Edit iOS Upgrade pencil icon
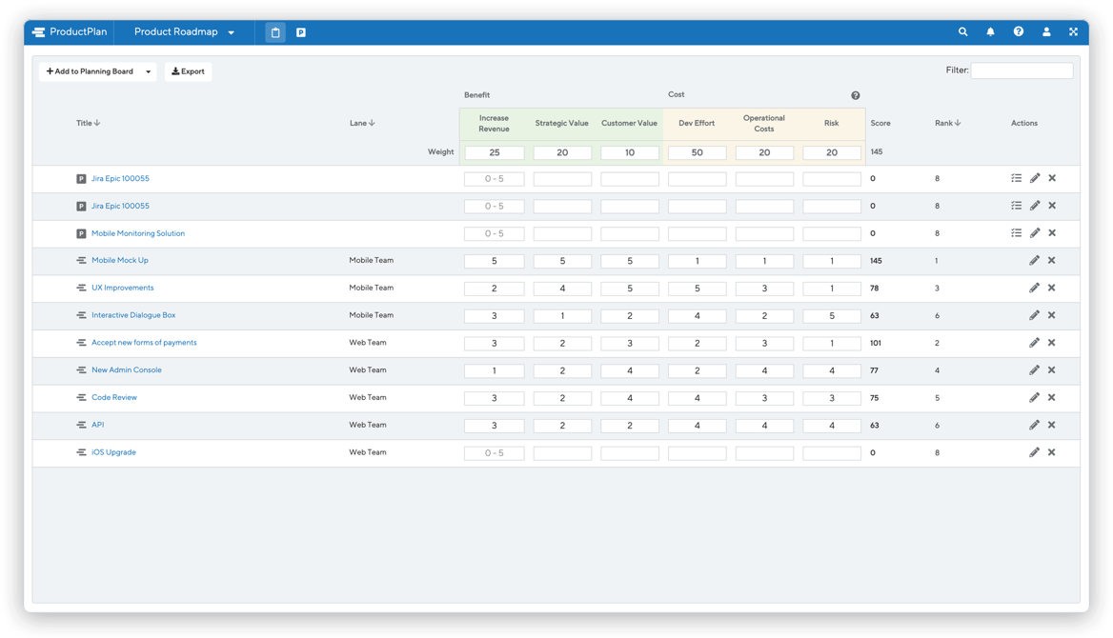 [x=1034, y=452]
